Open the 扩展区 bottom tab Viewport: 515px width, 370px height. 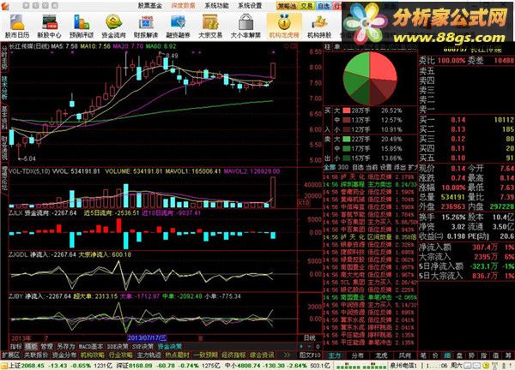tap(11, 355)
